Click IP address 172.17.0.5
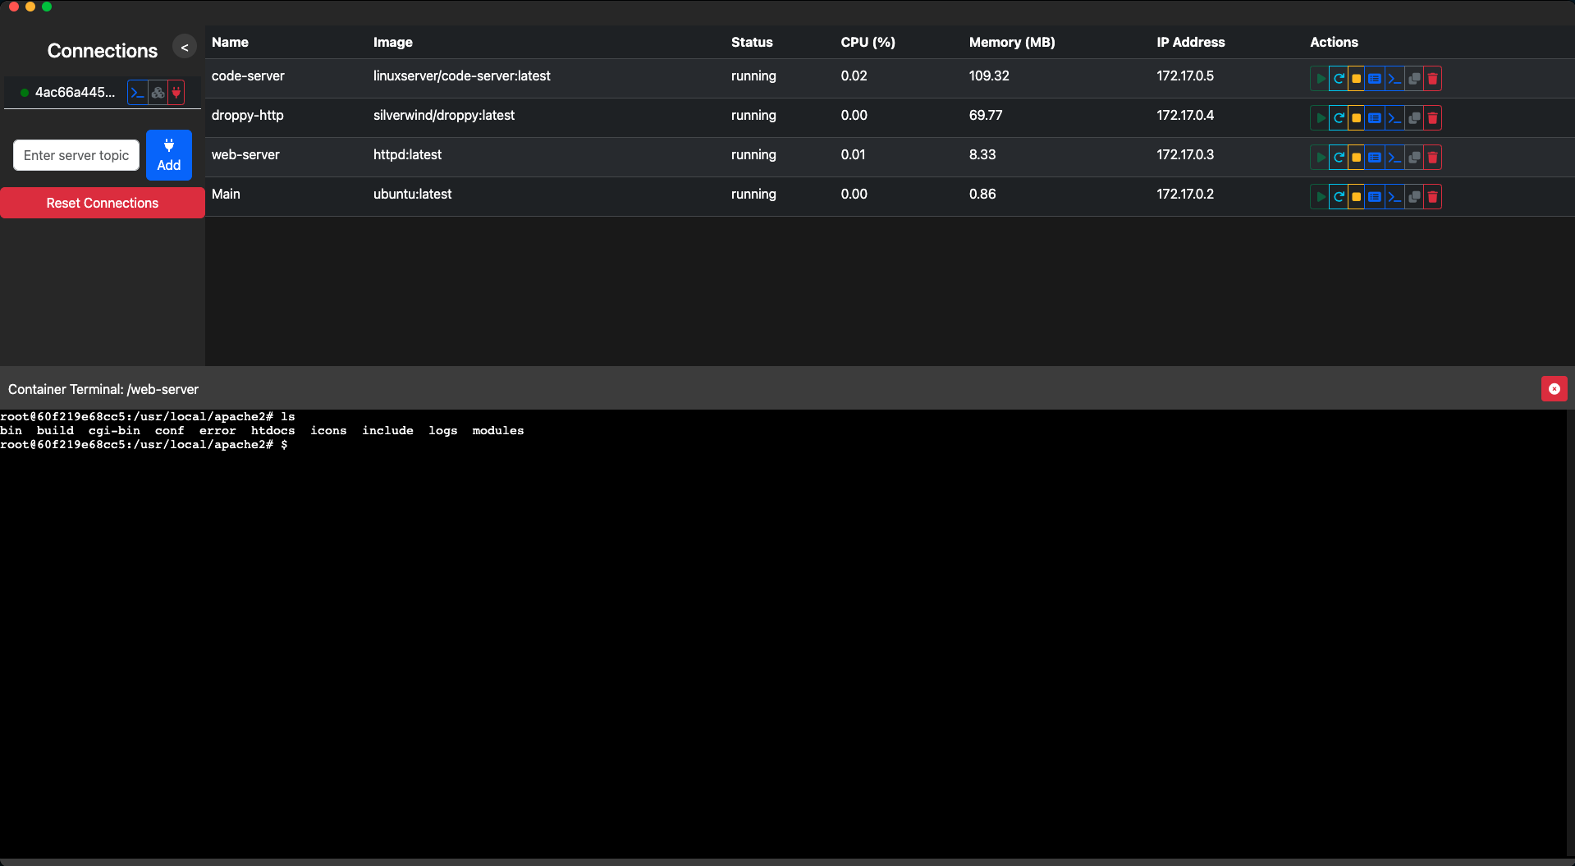This screenshot has height=866, width=1575. point(1185,76)
